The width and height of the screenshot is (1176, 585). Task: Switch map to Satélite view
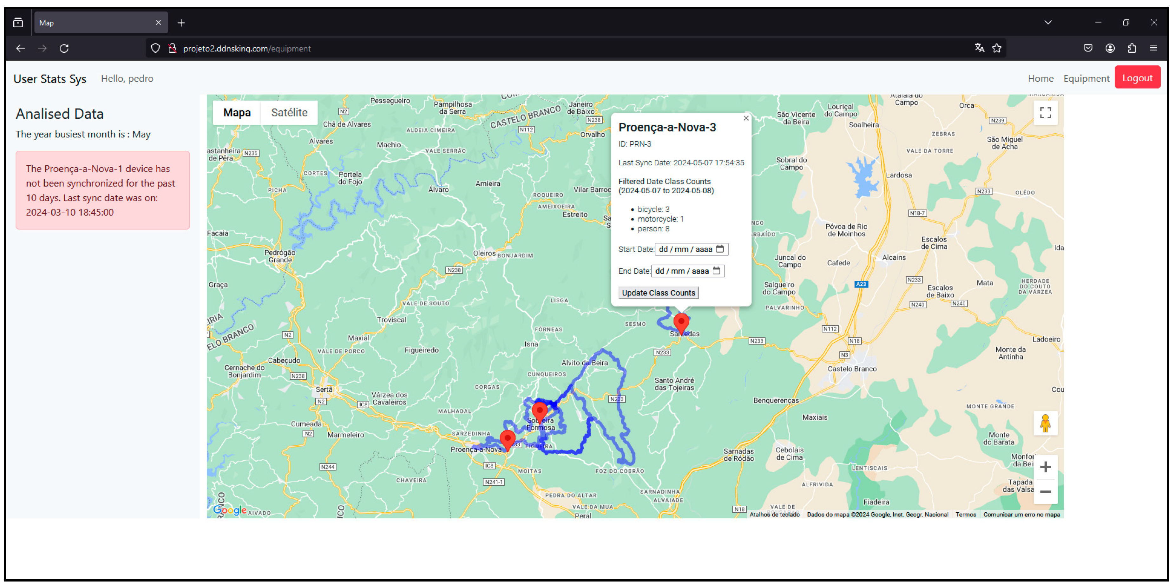tap(289, 112)
